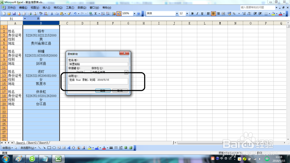Sort ascending with the A-Z icon
290x163 pixels.
pos(103,14)
